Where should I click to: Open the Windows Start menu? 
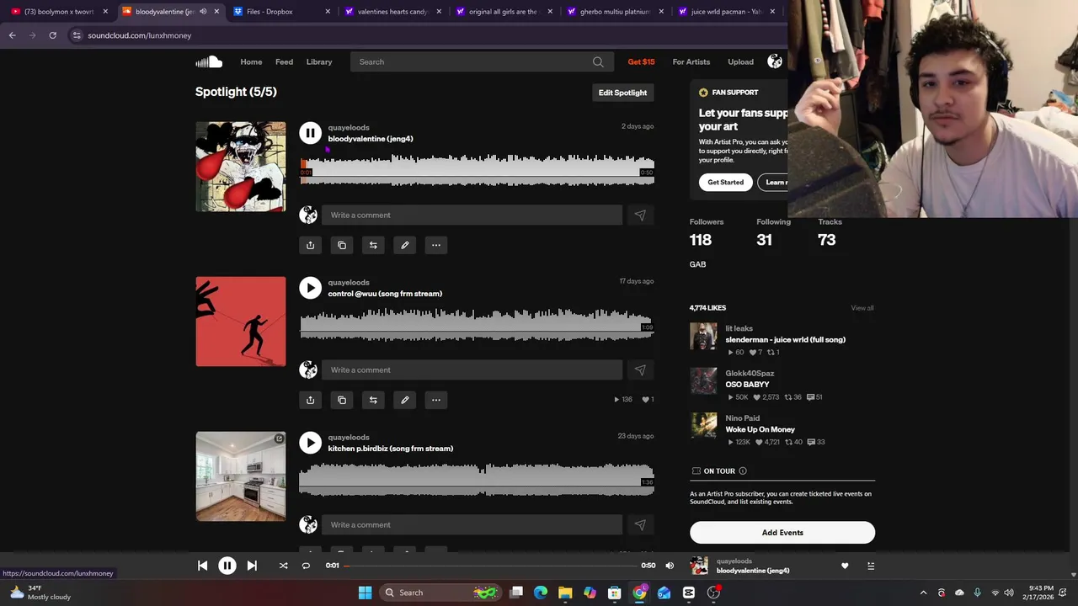pyautogui.click(x=366, y=593)
